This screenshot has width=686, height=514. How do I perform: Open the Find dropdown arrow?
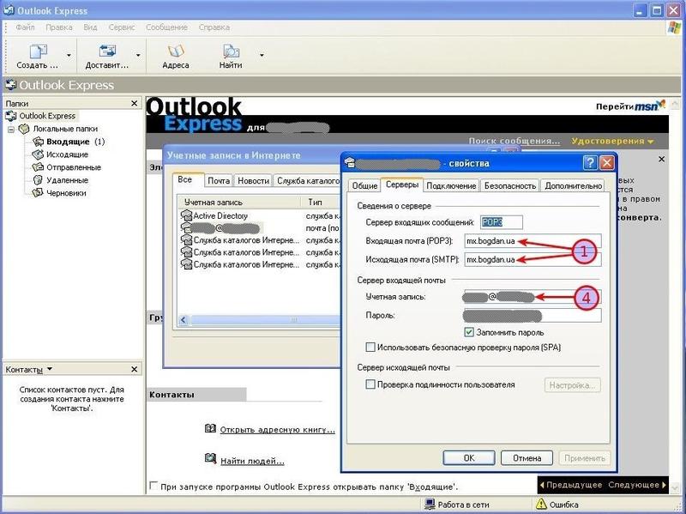click(x=262, y=55)
